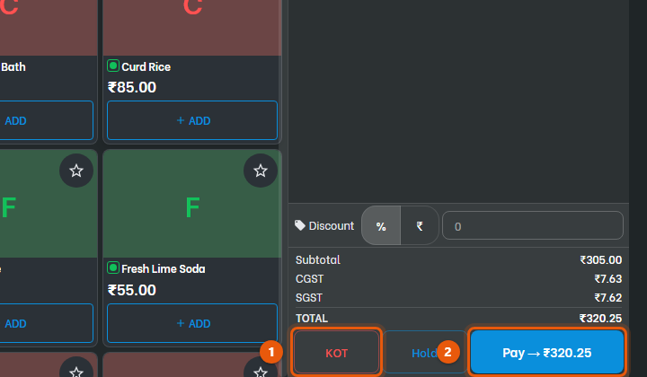The image size is (647, 377).
Task: Add Curd Rice to the order
Action: pos(192,120)
